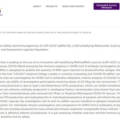
Task: Click the 'pre-existing seropositivity have enhanced' line
Action: click(x=60, y=109)
